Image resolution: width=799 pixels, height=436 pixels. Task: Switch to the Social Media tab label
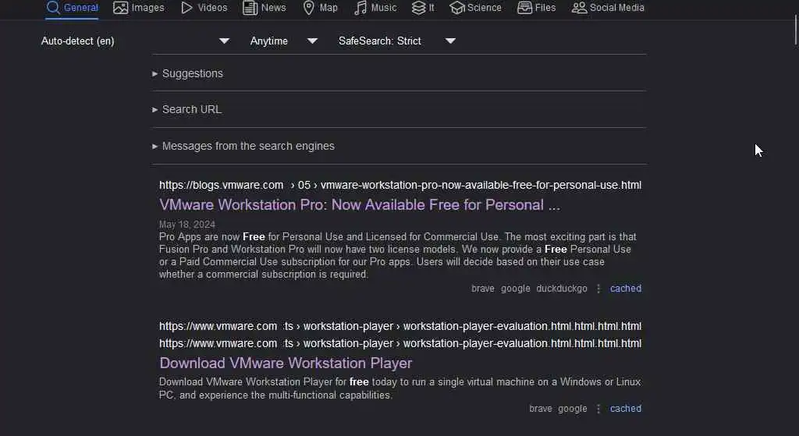617,8
